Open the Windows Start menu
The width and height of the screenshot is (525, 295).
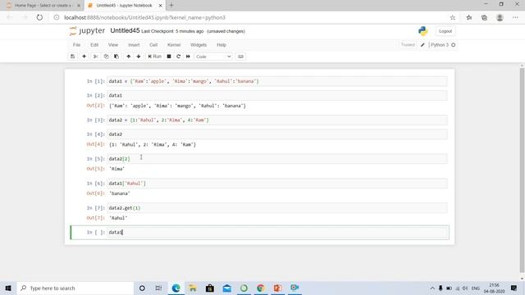[8, 288]
